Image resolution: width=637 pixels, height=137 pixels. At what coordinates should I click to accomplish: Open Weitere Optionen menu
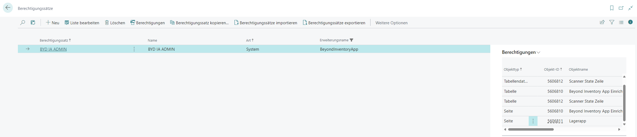(391, 23)
